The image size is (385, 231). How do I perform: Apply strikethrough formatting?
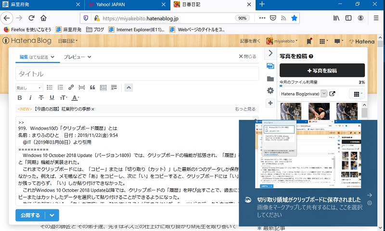point(41,98)
